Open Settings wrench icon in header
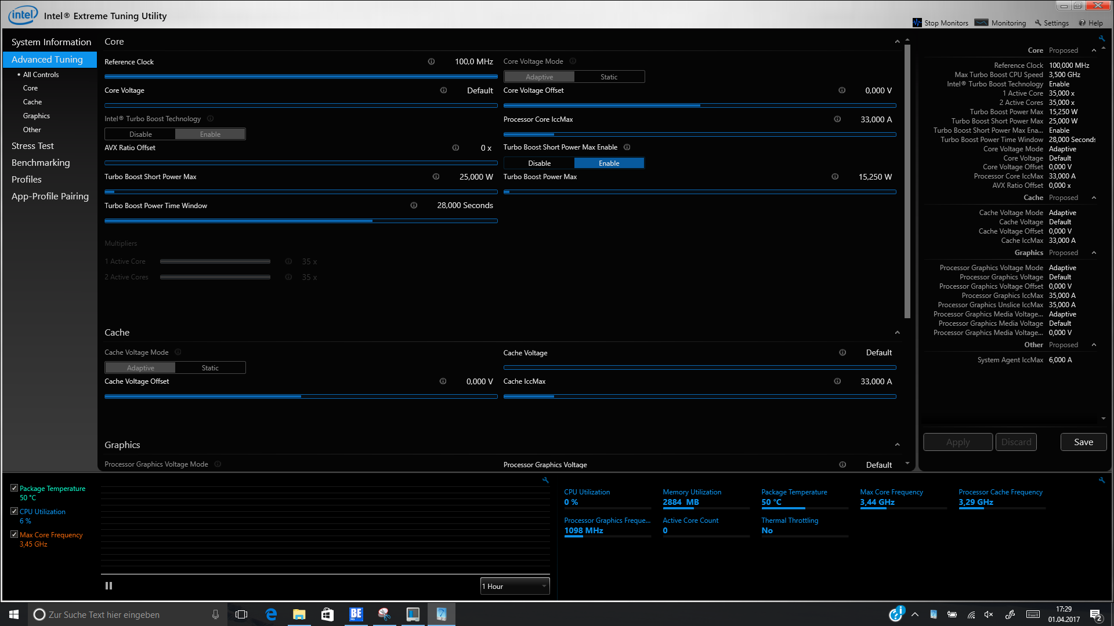Viewport: 1114px width, 626px height. [1038, 23]
